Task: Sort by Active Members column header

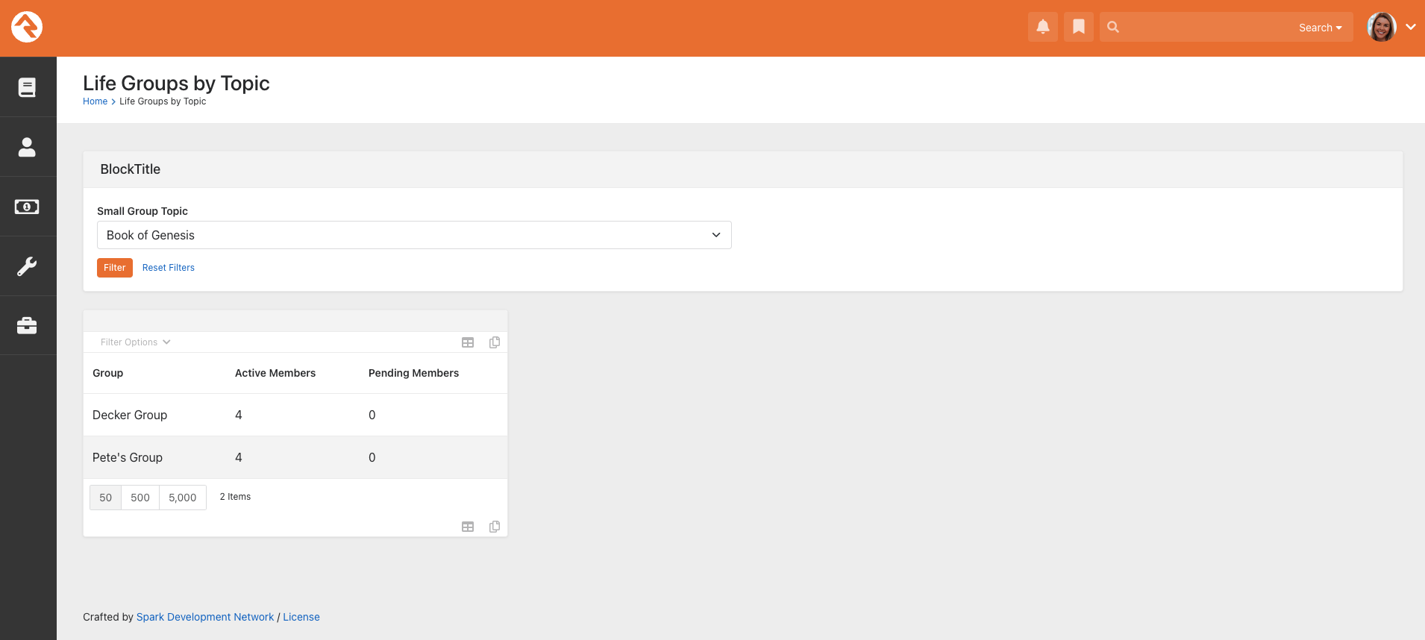Action: click(x=275, y=373)
